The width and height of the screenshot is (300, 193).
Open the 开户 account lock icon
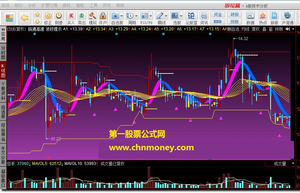(103, 18)
